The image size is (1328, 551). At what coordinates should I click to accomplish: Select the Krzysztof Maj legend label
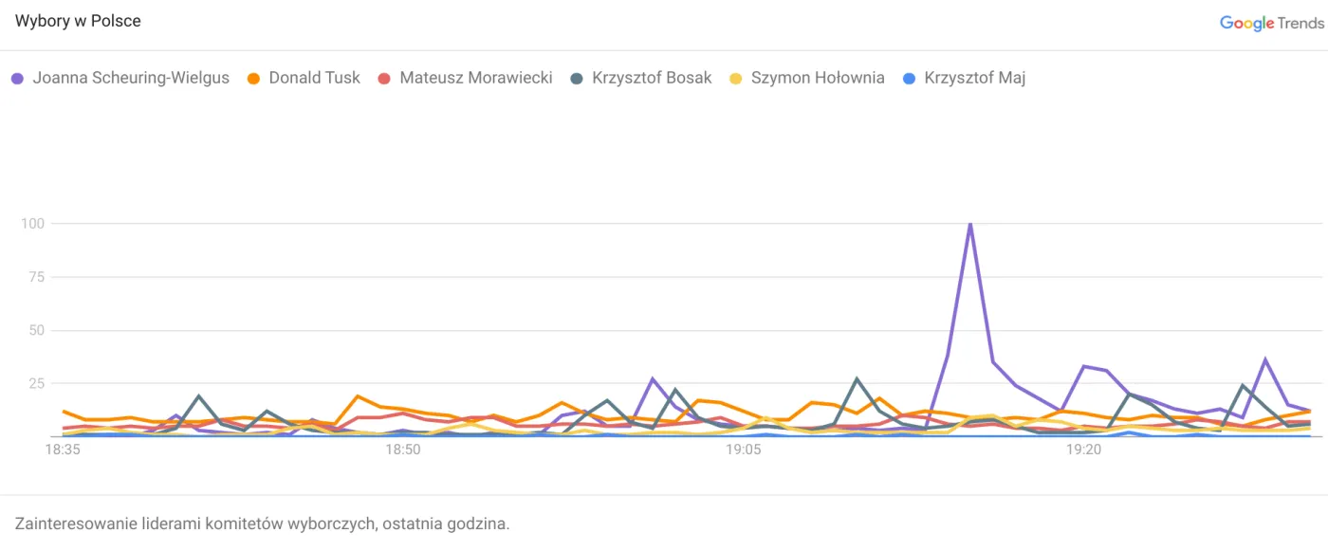pyautogui.click(x=975, y=79)
